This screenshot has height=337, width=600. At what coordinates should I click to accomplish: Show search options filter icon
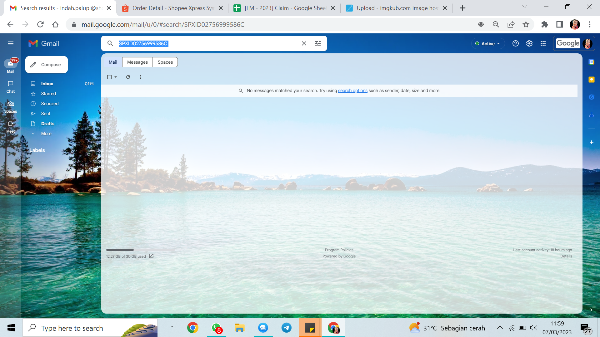point(318,43)
